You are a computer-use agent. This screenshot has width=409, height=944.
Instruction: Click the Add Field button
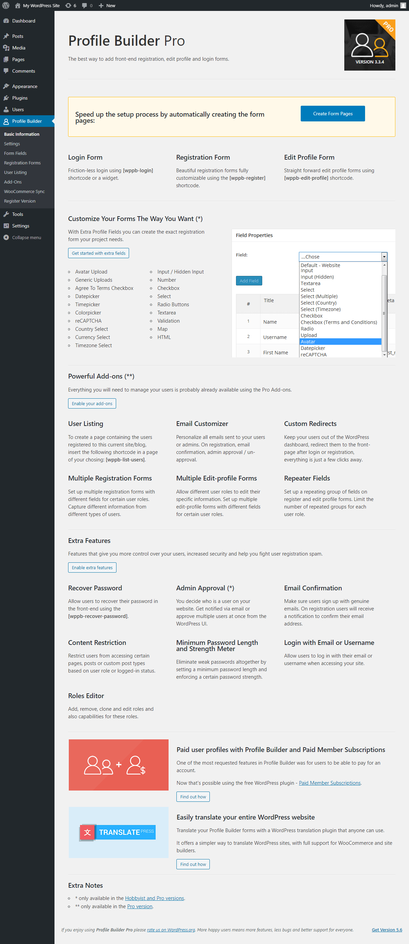pyautogui.click(x=249, y=281)
